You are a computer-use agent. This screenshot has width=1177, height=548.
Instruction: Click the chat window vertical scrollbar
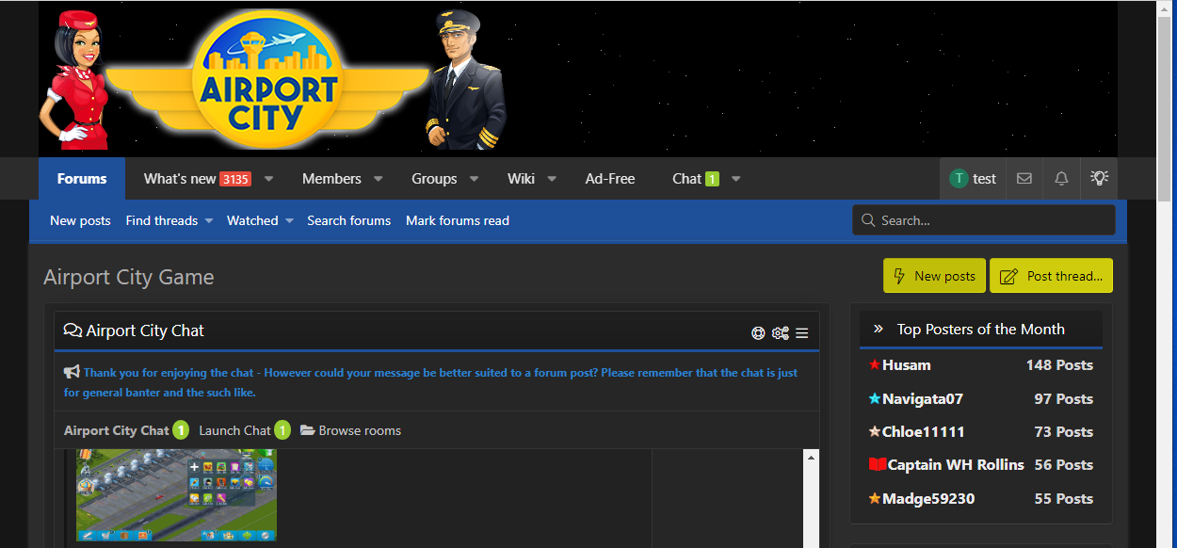pyautogui.click(x=811, y=499)
